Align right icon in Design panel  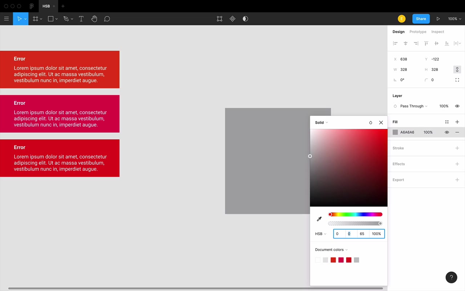coord(416,43)
